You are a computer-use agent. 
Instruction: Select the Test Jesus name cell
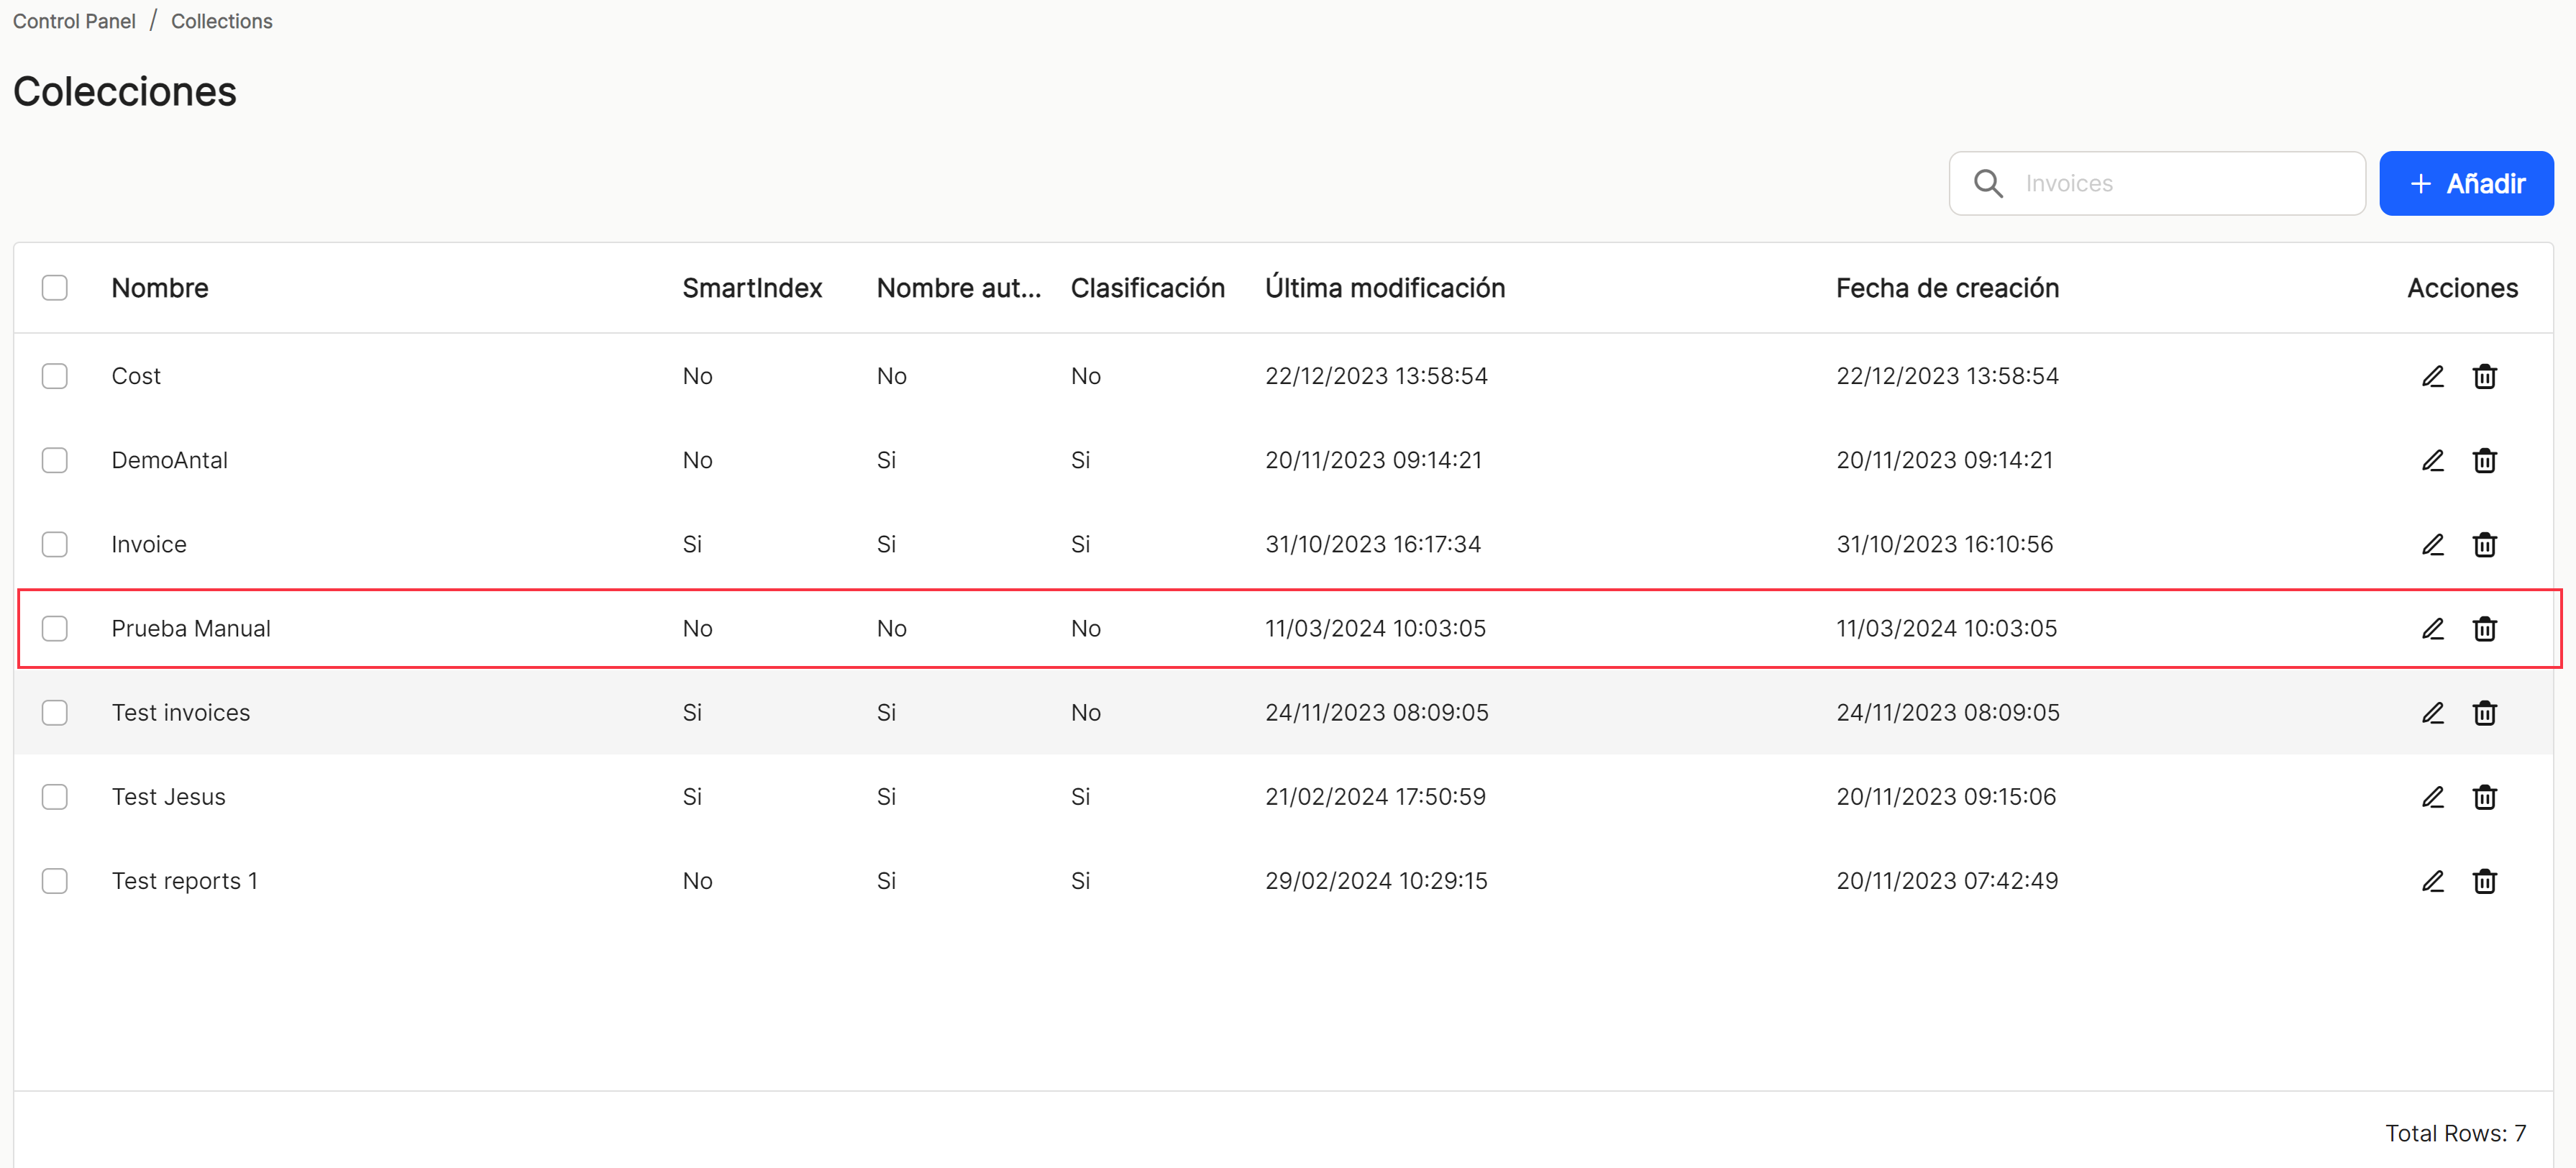click(x=168, y=796)
